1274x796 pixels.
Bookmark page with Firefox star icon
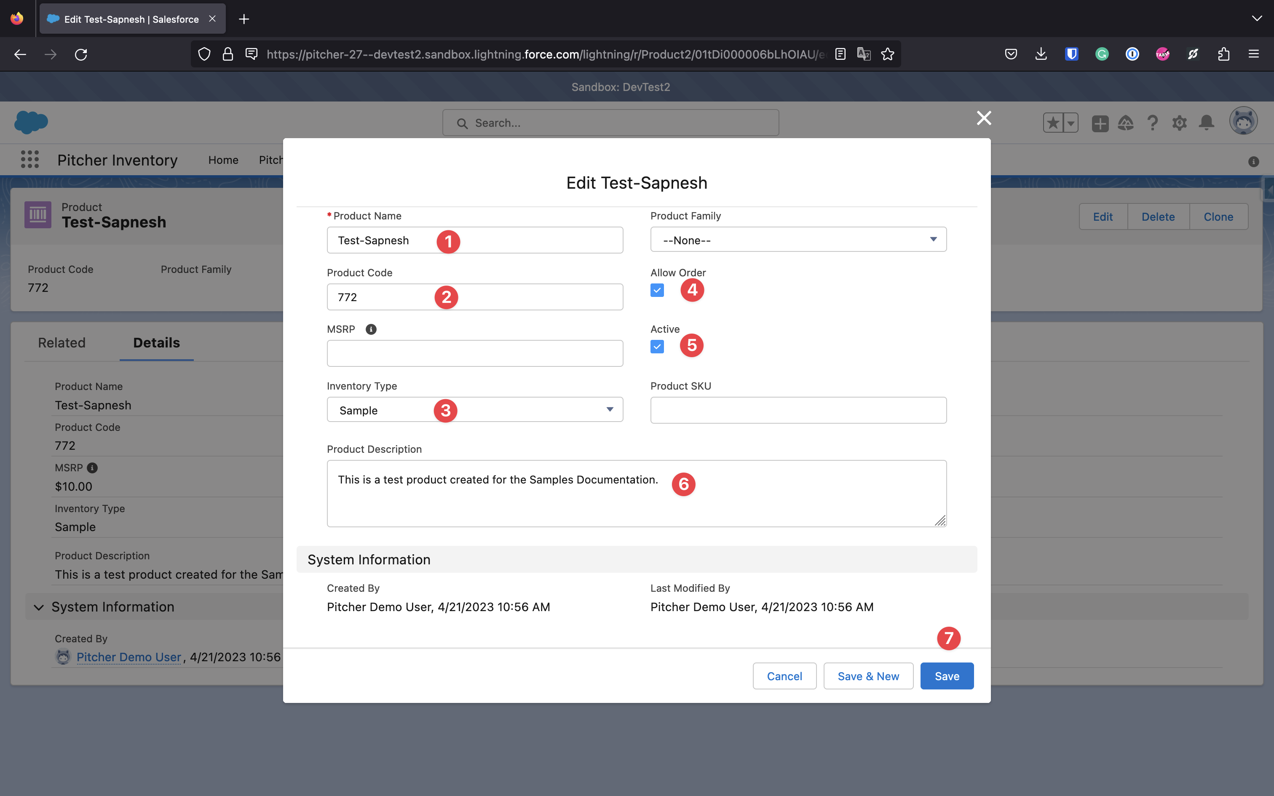pos(888,54)
